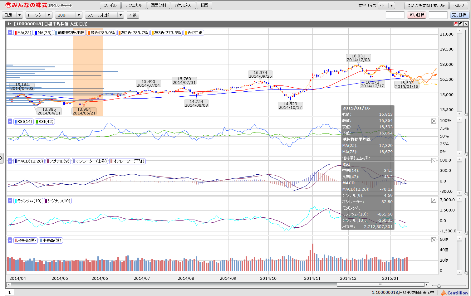Collapse main price chart legend icon
471x296 pixels.
coord(10,32)
